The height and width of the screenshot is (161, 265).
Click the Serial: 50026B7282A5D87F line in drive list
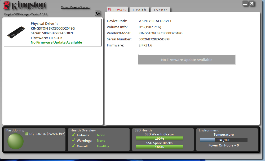pyautogui.click(x=52, y=33)
